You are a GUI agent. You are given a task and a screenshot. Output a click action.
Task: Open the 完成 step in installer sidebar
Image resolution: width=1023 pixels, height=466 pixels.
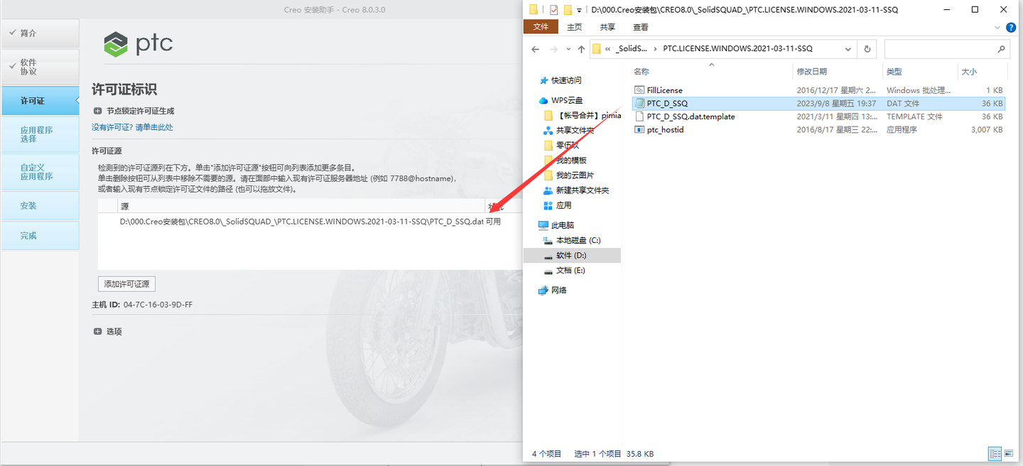[40, 235]
